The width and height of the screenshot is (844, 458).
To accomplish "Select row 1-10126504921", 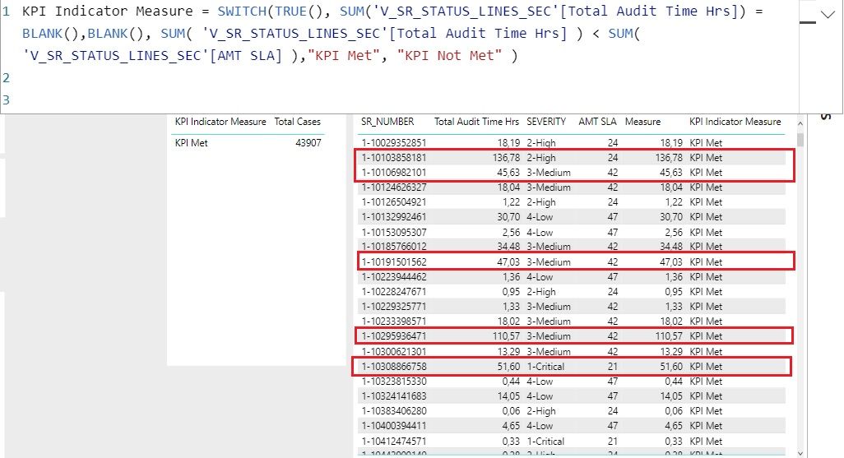I will [572, 201].
